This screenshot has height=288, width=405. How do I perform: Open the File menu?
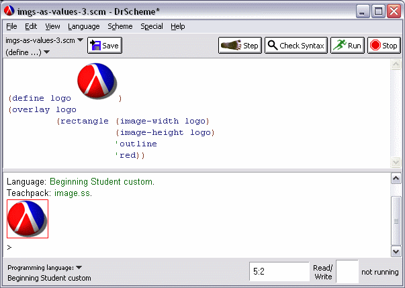pyautogui.click(x=11, y=26)
